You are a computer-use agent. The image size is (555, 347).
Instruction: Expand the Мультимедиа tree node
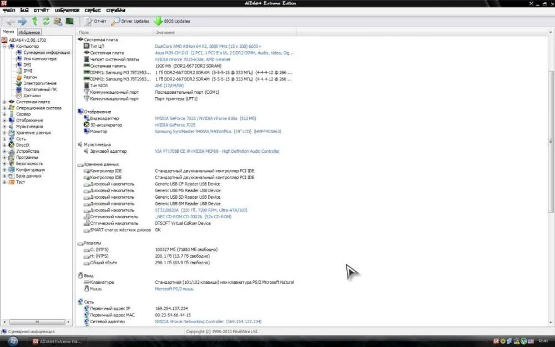4,127
